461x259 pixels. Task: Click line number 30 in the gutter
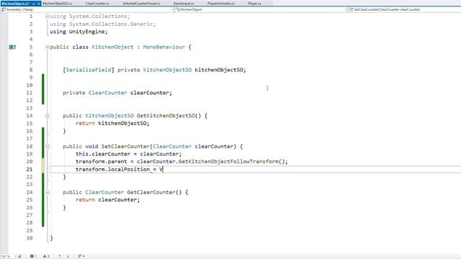coord(30,238)
